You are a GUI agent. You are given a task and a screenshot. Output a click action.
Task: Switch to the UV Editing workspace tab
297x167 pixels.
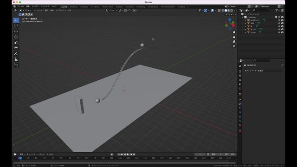point(95,7)
